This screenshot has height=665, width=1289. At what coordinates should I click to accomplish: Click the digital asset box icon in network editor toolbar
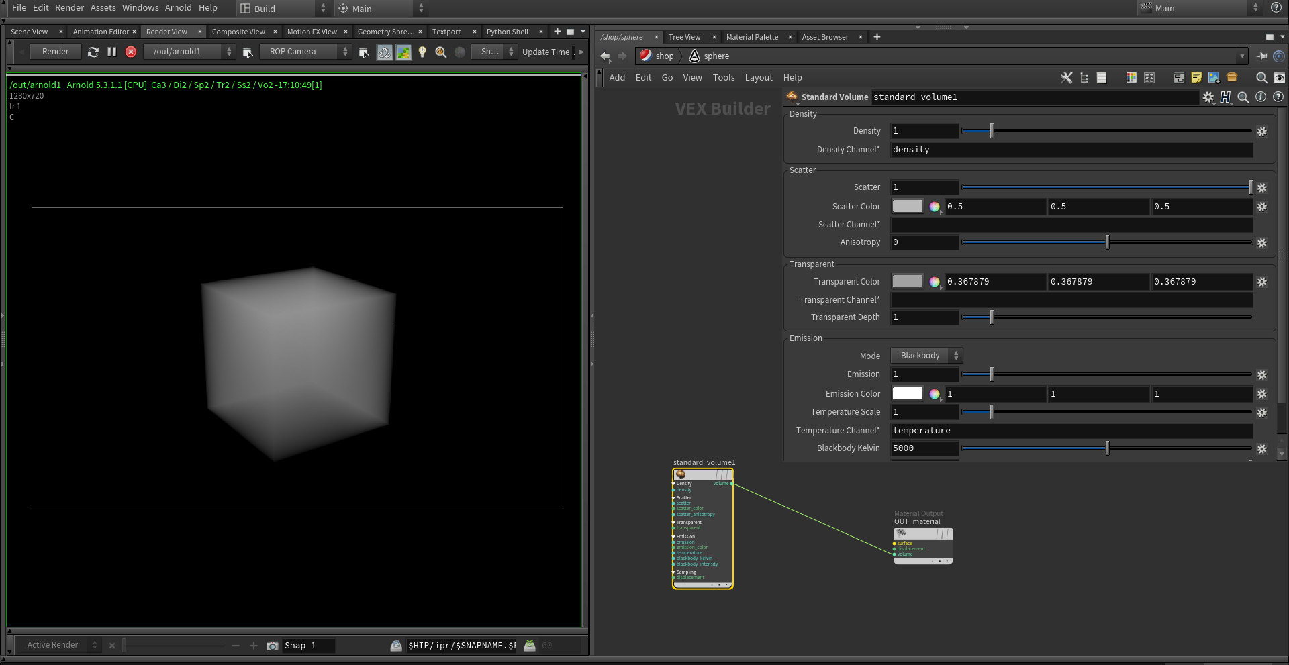point(1232,78)
